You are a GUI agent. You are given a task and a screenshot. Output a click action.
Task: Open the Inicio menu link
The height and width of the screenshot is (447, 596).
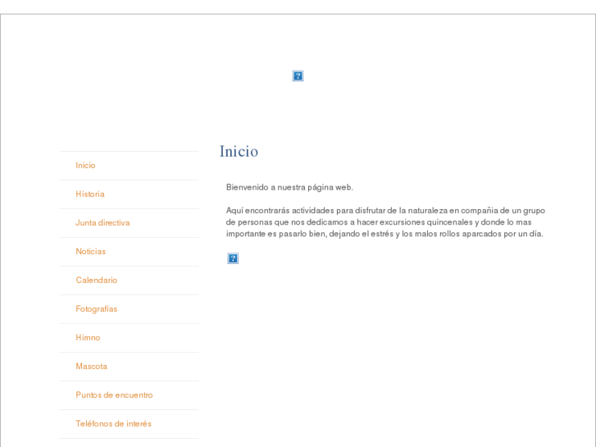click(x=85, y=166)
